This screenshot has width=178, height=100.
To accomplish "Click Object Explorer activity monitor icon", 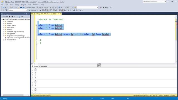I will tap(22, 17).
